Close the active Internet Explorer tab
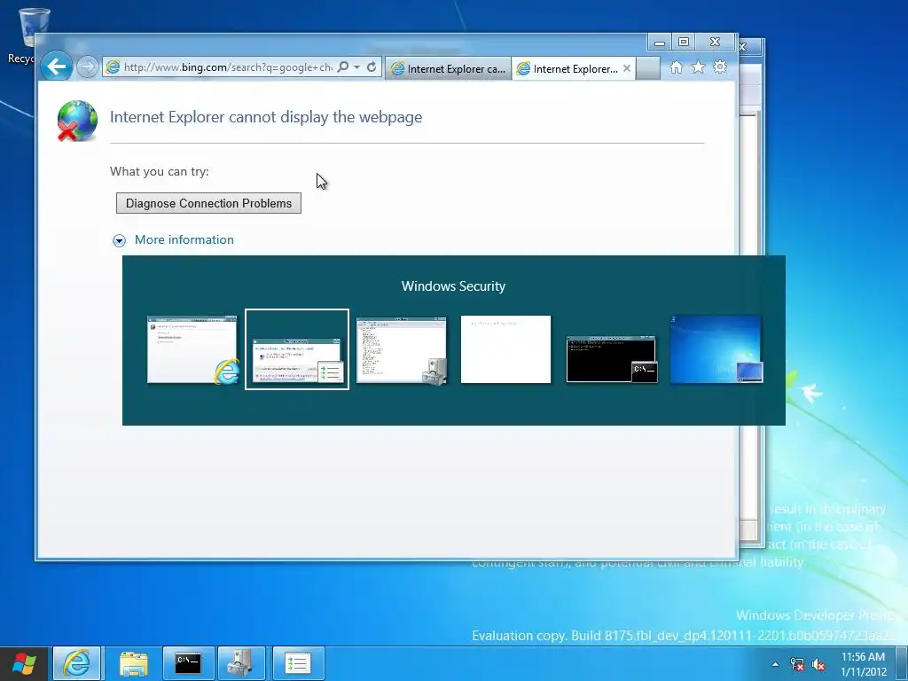Image resolution: width=908 pixels, height=681 pixels. coord(627,68)
